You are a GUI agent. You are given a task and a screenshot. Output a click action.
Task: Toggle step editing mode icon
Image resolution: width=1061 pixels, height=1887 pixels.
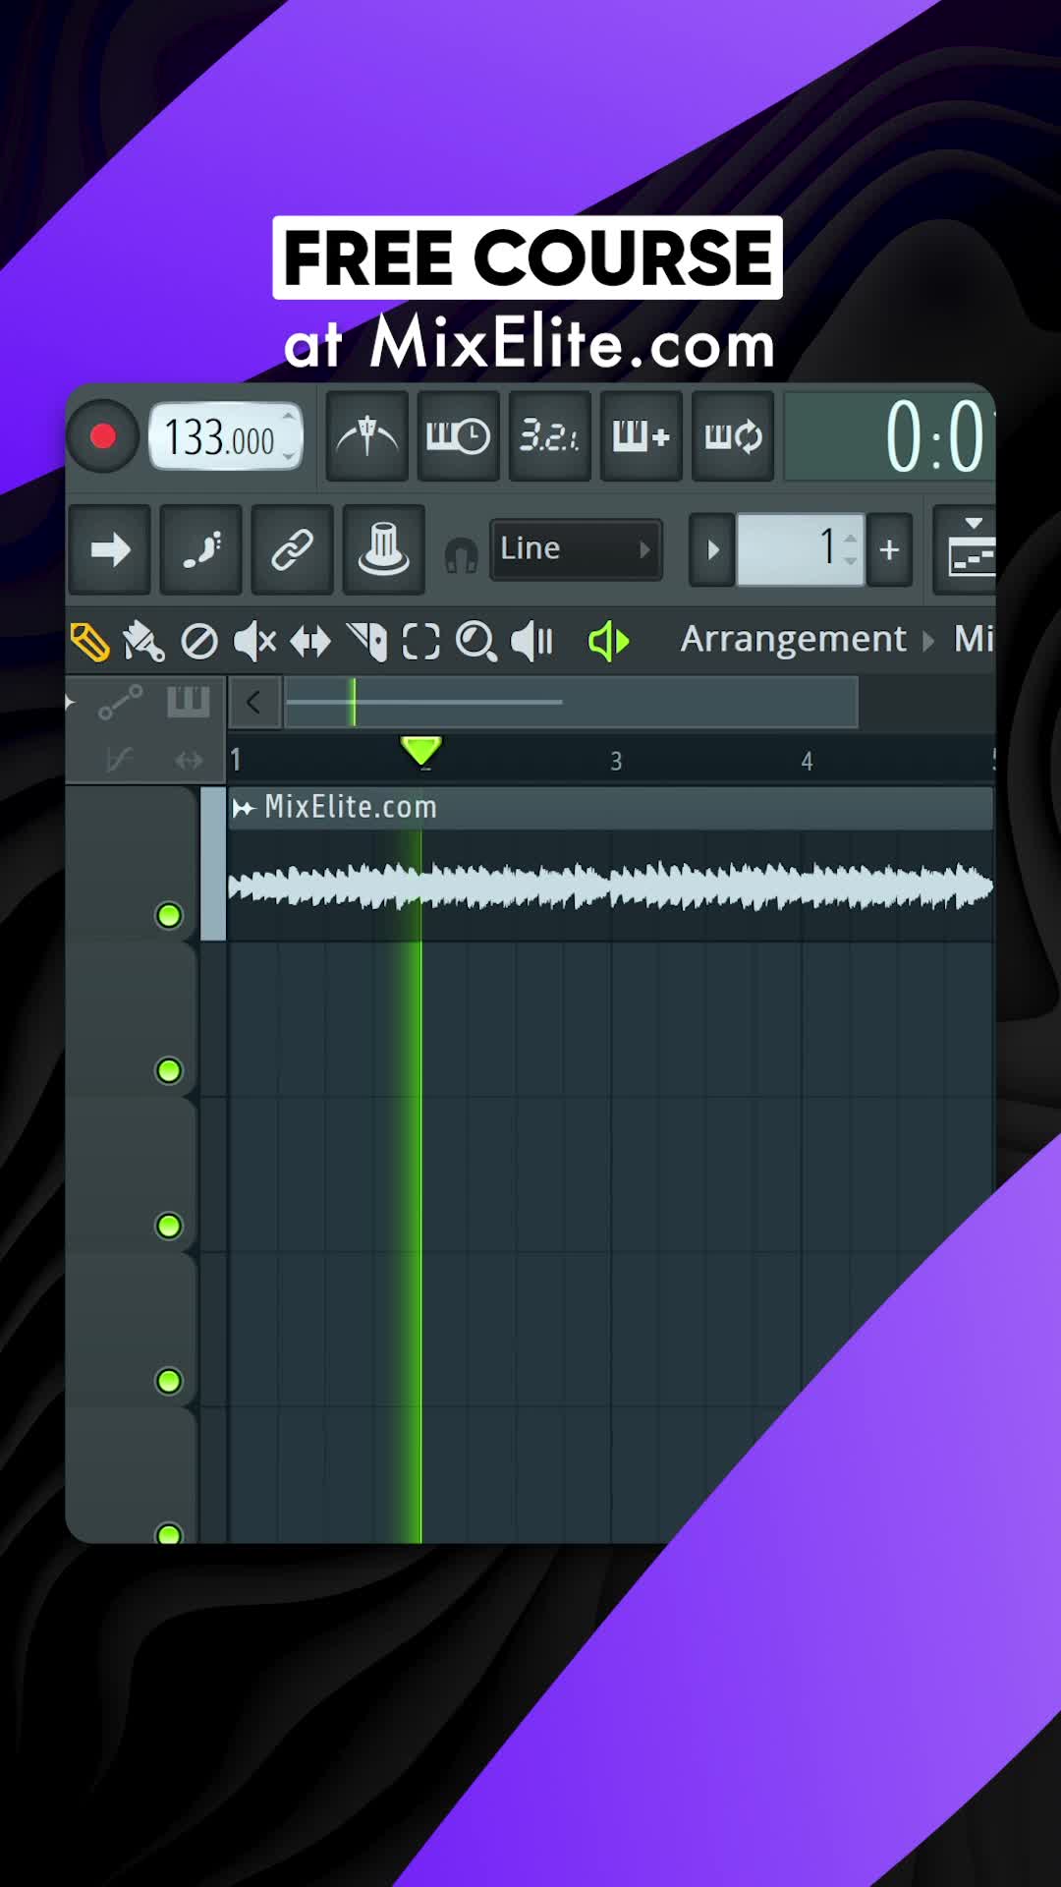[200, 549]
